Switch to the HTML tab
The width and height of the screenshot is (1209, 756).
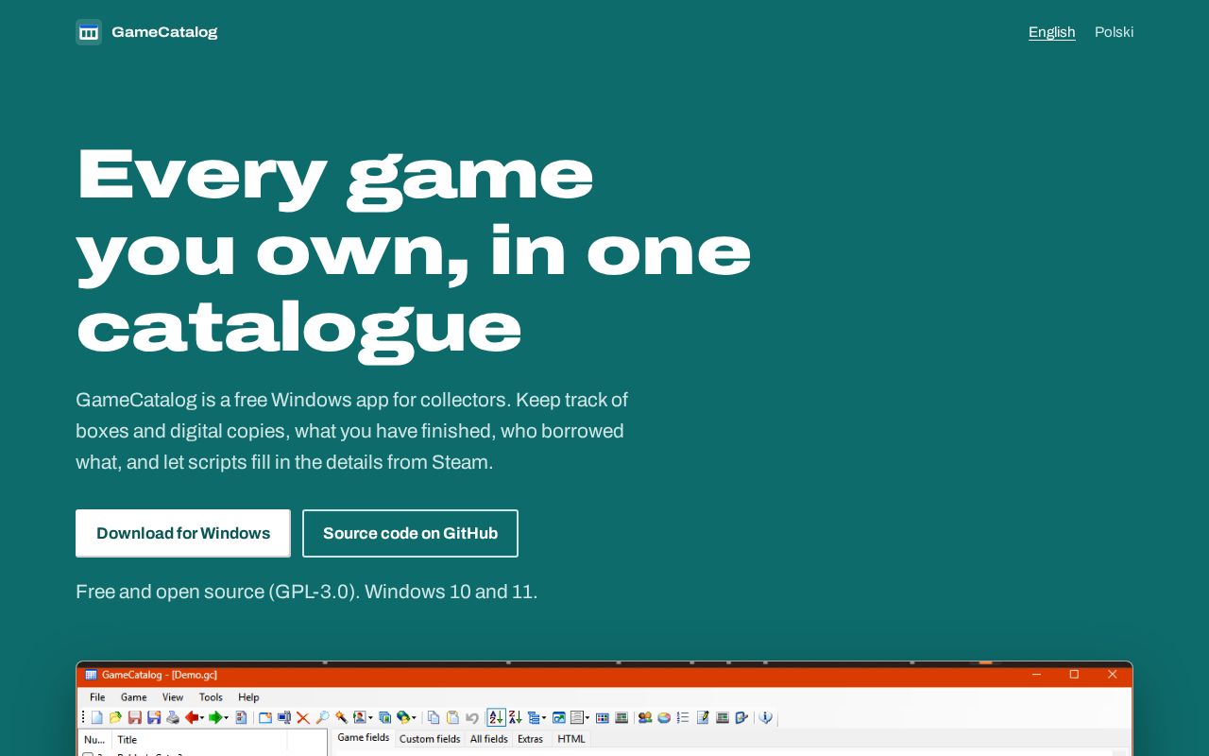pyautogui.click(x=571, y=739)
